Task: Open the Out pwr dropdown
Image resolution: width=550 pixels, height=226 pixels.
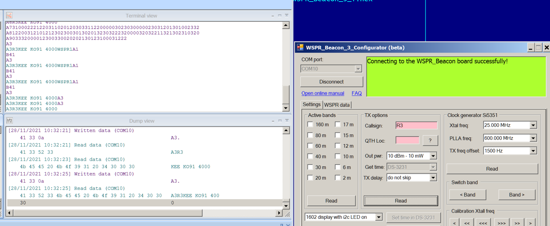Action: (433, 156)
